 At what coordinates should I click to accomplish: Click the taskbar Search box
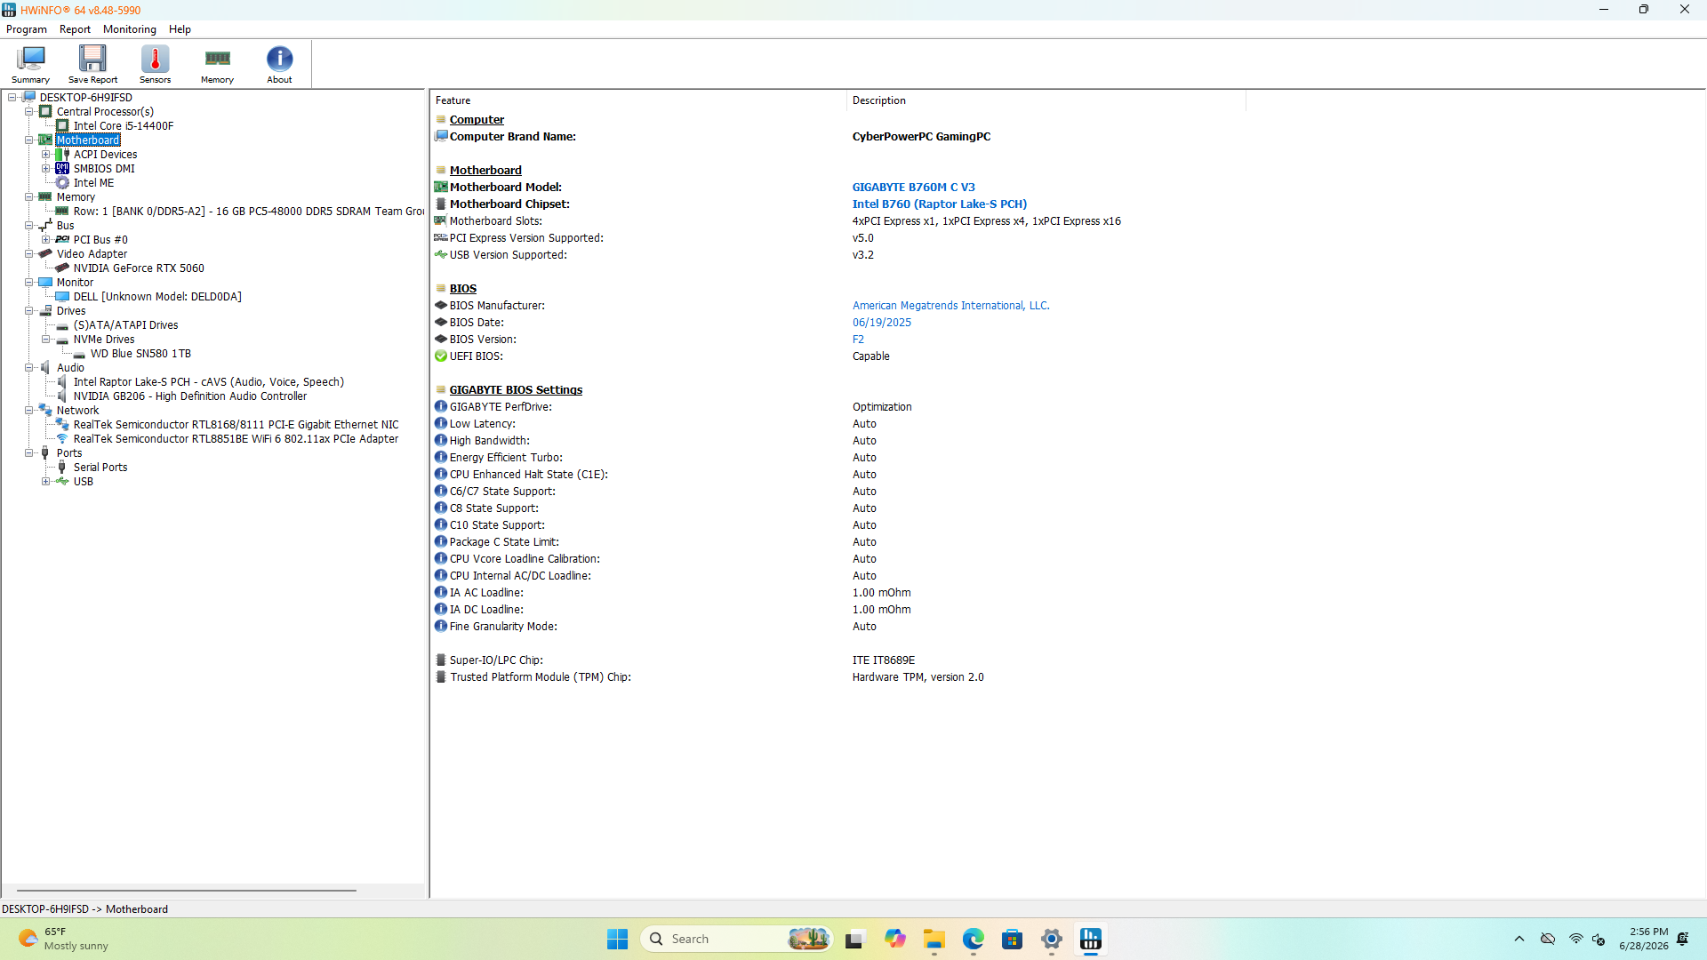click(736, 940)
